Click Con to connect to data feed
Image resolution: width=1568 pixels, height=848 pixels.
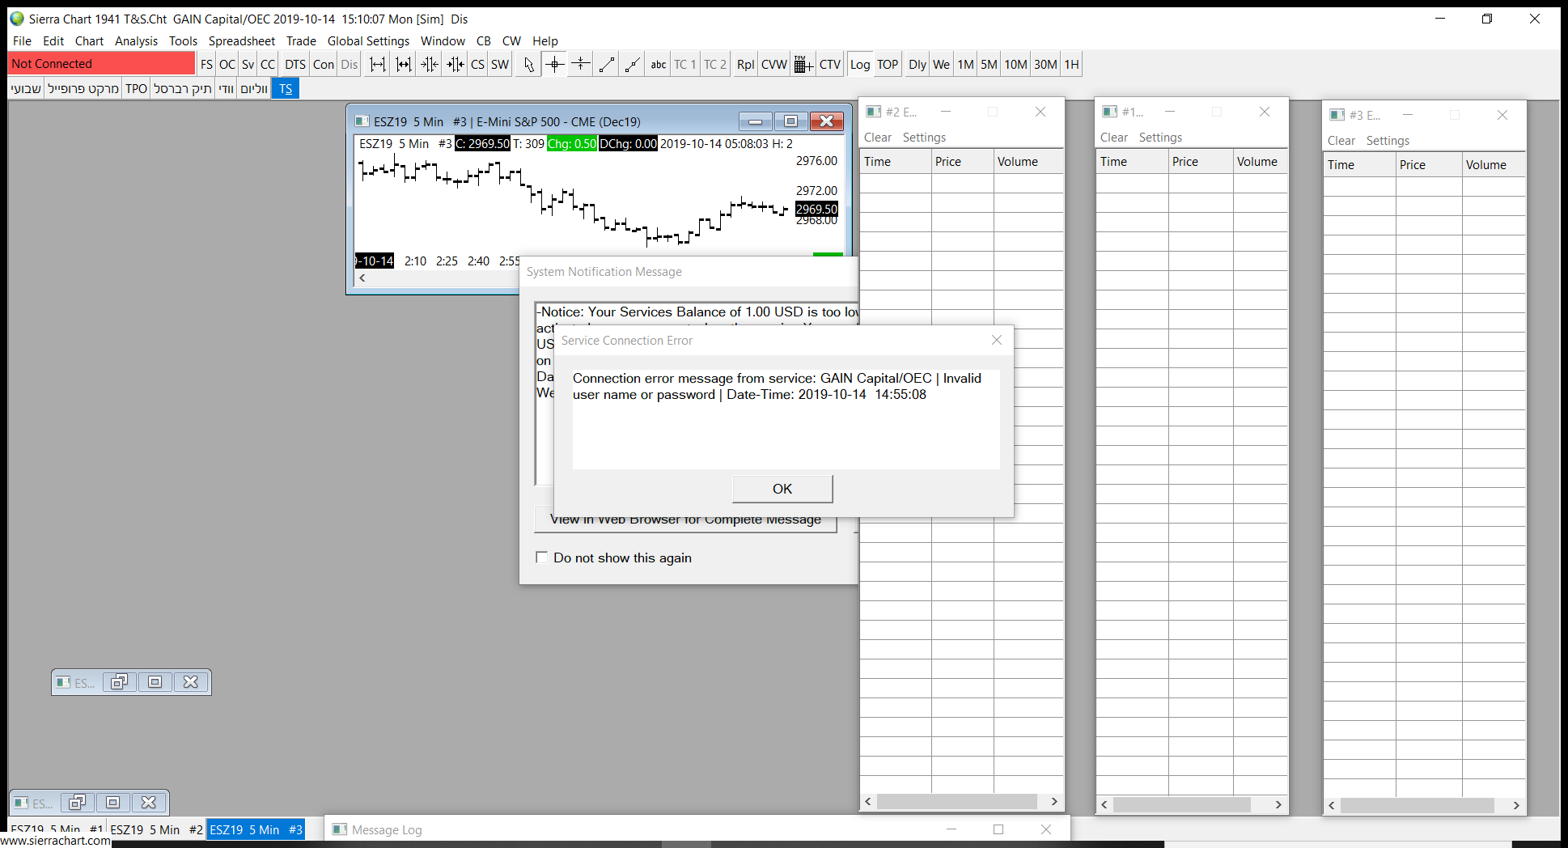pos(324,65)
